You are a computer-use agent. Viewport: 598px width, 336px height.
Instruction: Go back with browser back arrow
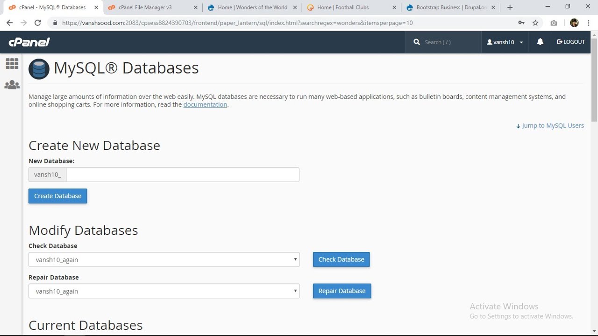pos(9,23)
